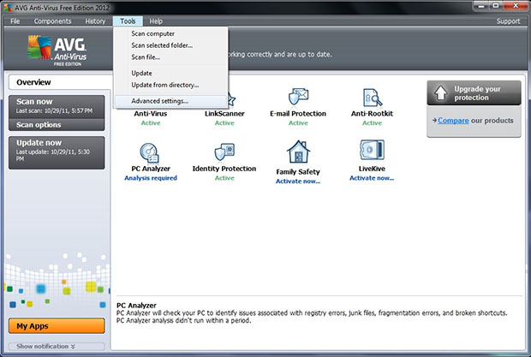Minimize the AVG window

(482, 6)
